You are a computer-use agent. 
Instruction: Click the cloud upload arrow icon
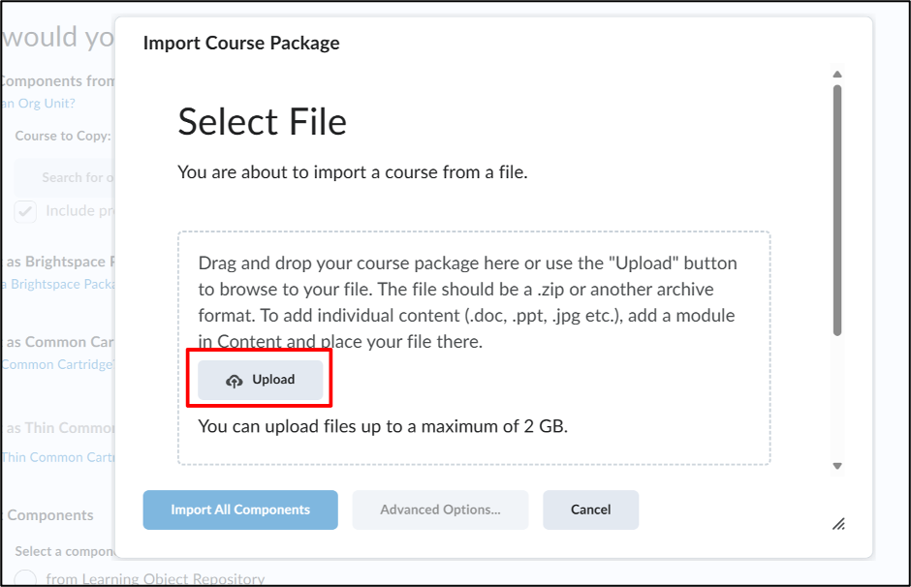click(x=235, y=381)
